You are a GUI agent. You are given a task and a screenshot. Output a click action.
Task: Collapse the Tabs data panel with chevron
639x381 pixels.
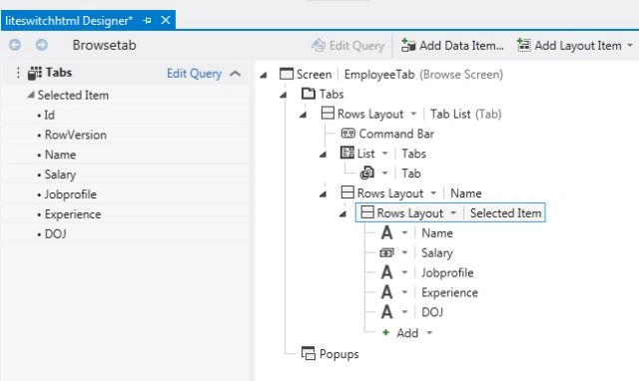(236, 74)
